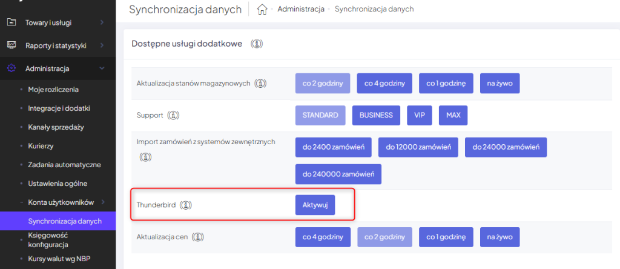This screenshot has height=269, width=620.
Task: Click coin icon under Import zamówień label
Action: tap(145, 157)
